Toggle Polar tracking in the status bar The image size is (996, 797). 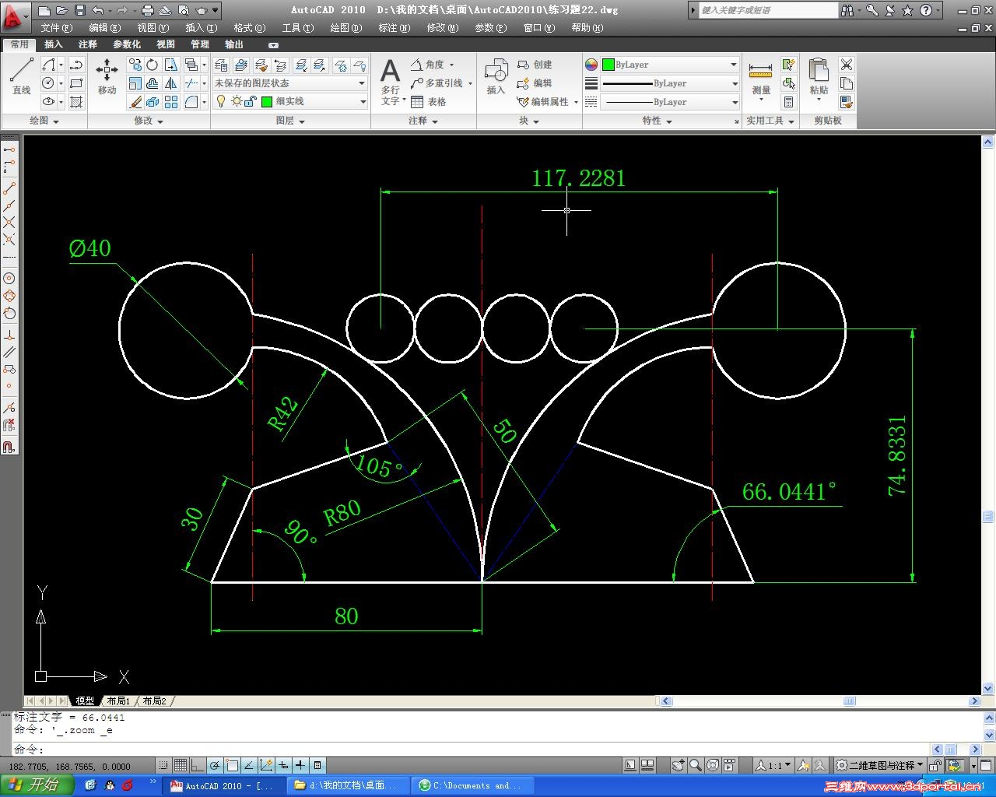point(215,765)
